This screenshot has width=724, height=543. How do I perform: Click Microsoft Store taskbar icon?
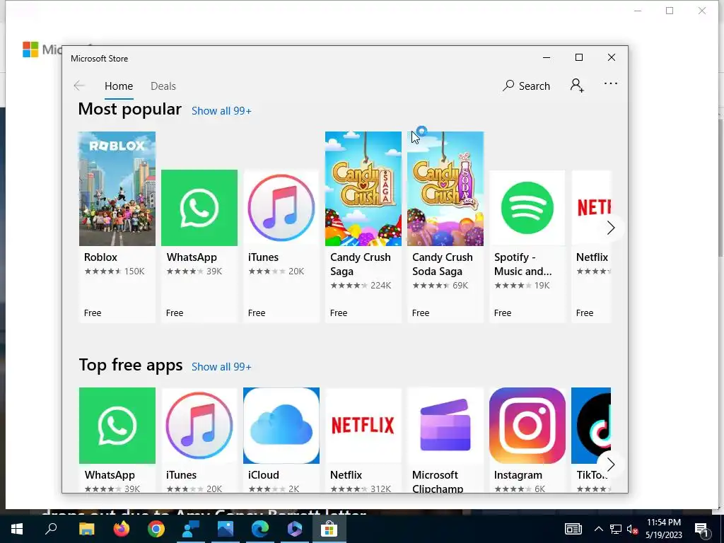pyautogui.click(x=329, y=529)
